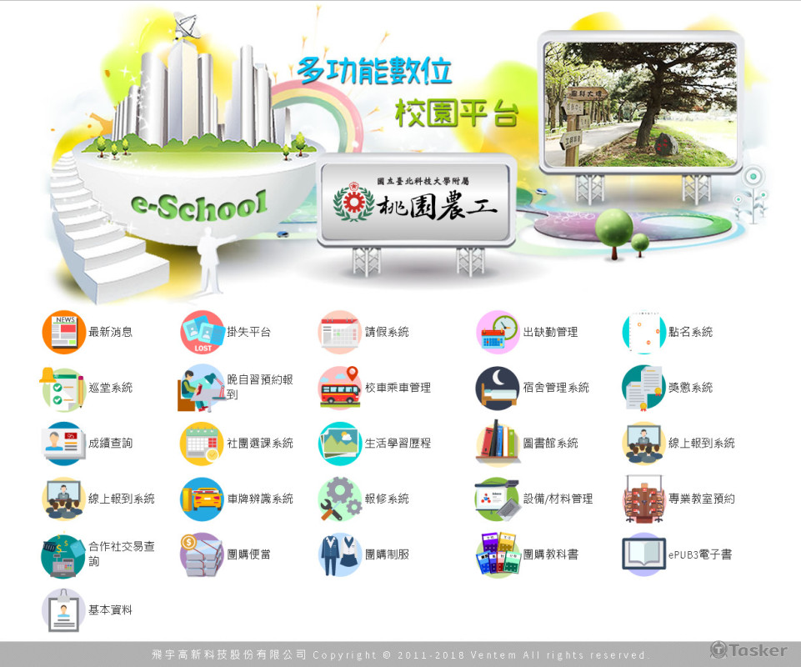Open the 請假系統 leave request icon
The height and width of the screenshot is (667, 801).
click(x=339, y=332)
